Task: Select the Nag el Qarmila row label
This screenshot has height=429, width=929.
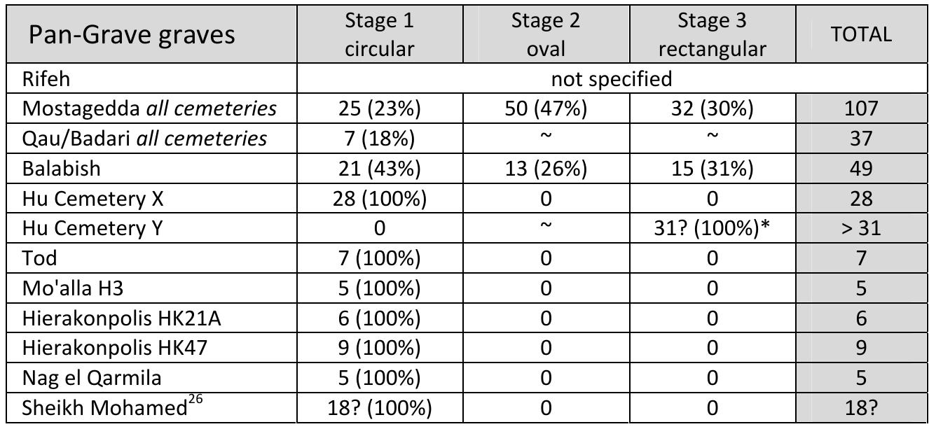Action: pyautogui.click(x=91, y=379)
